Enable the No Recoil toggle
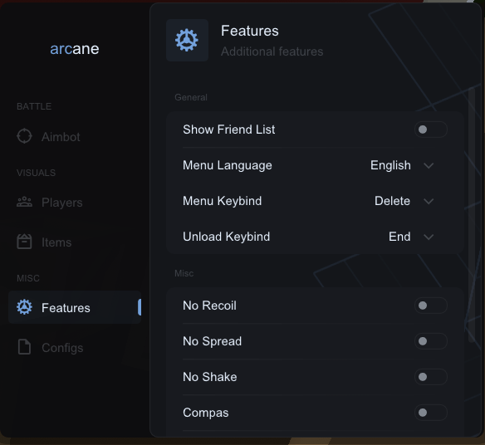485x445 pixels. click(431, 306)
